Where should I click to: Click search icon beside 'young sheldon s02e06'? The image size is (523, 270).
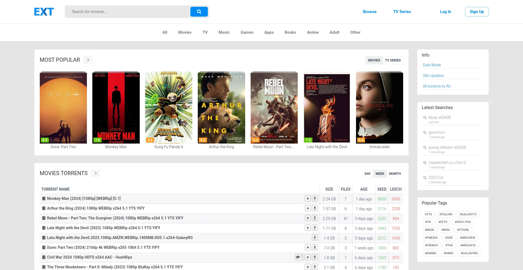[x=425, y=148]
